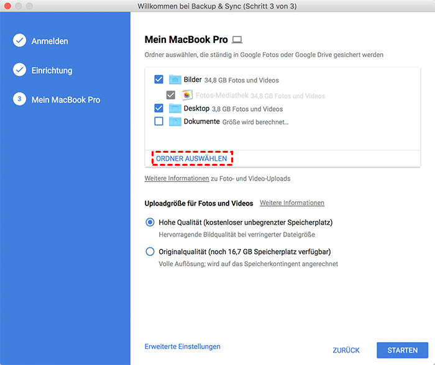Open Weitere Informationen about Foto- und Video-Uploads
The image size is (435, 365).
point(176,178)
